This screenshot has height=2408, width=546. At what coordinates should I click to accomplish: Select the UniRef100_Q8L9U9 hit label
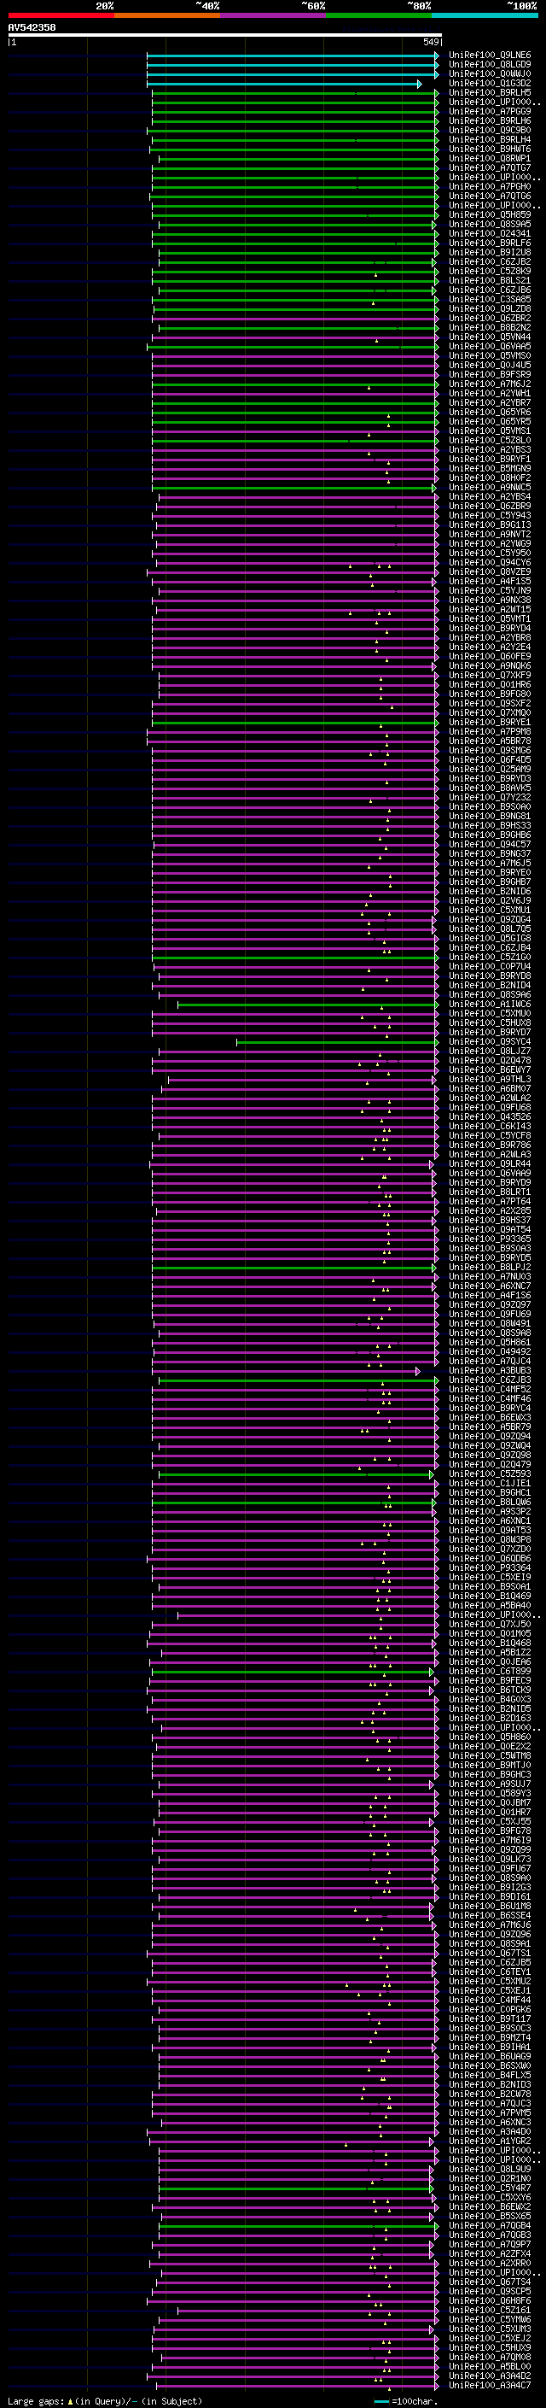(x=490, y=2169)
